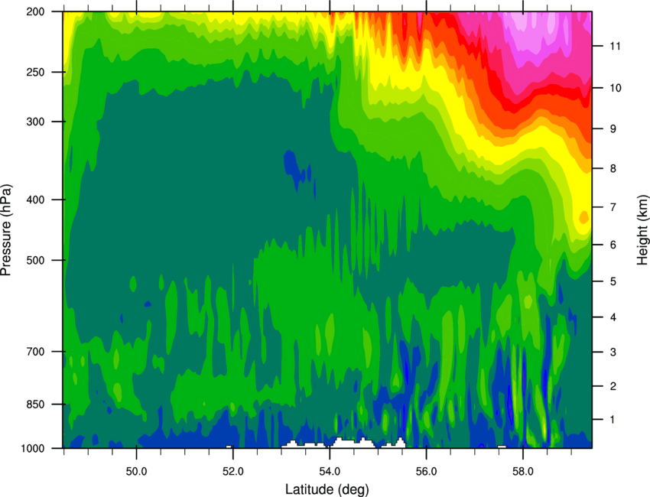
Task: Click the 50.0 latitude tick label
Action: (136, 472)
